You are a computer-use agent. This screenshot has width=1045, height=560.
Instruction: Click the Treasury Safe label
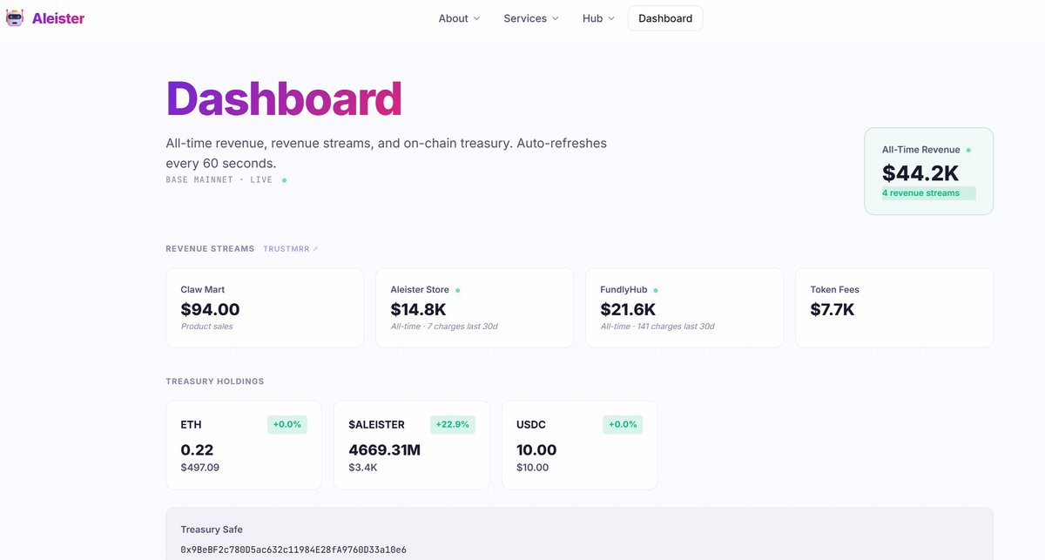tap(212, 530)
